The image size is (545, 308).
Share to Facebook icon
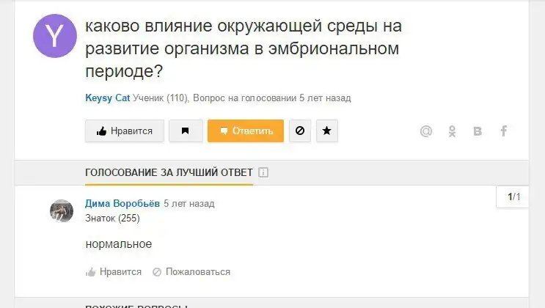click(x=504, y=131)
